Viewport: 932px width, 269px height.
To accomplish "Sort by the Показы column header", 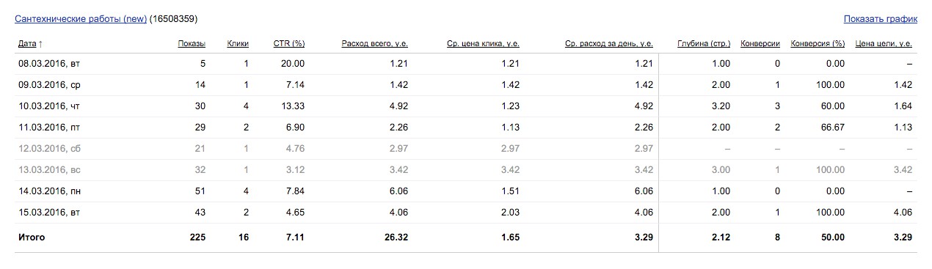I will coord(192,44).
